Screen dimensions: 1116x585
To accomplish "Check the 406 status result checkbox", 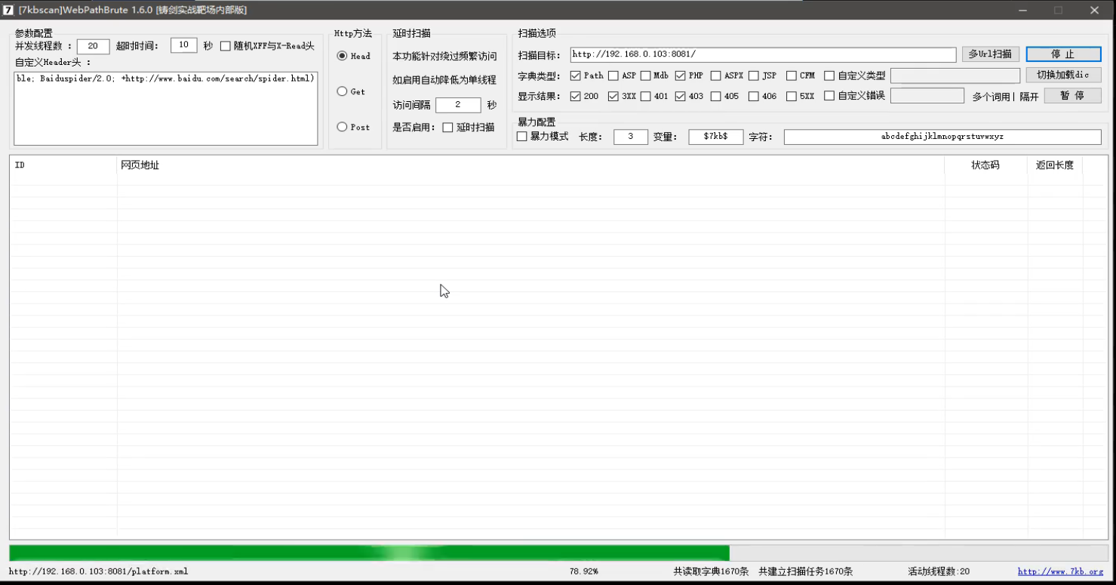I will coord(753,96).
